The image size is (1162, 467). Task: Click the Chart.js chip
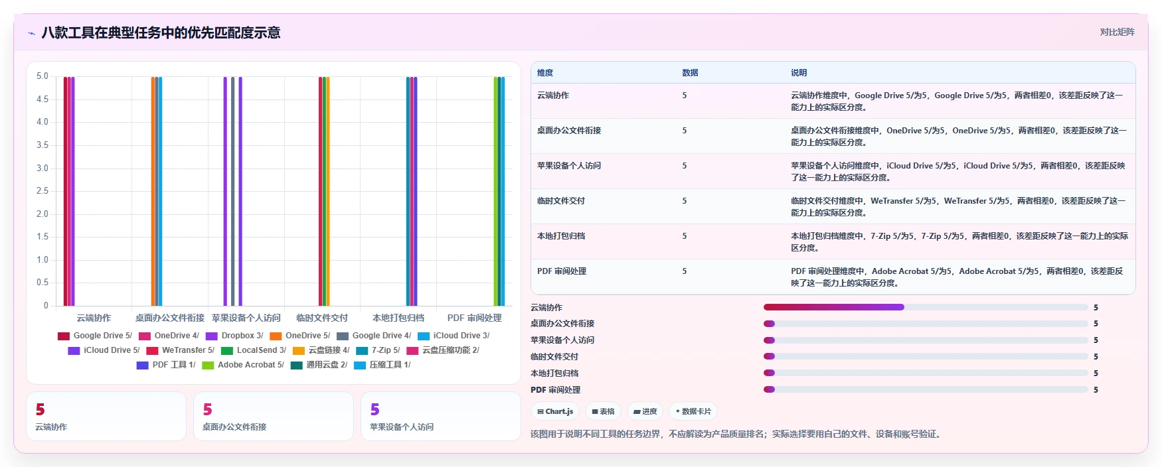[555, 411]
